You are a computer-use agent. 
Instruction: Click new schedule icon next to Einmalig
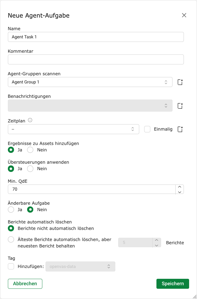pyautogui.click(x=180, y=129)
